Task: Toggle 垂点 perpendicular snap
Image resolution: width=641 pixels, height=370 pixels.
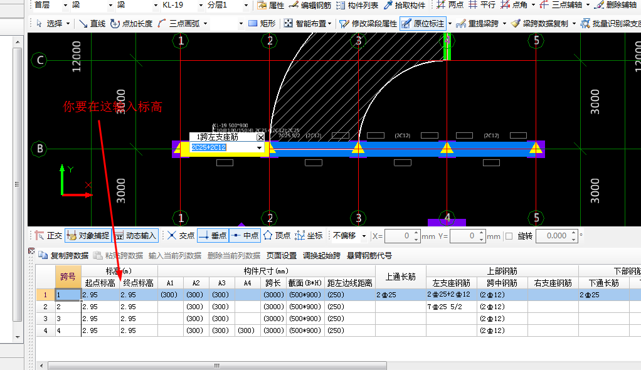Action: point(213,236)
